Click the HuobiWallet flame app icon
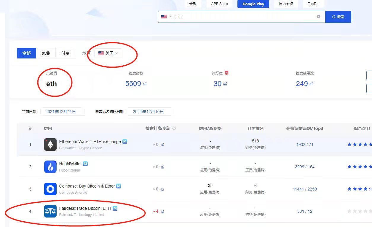 (50, 166)
